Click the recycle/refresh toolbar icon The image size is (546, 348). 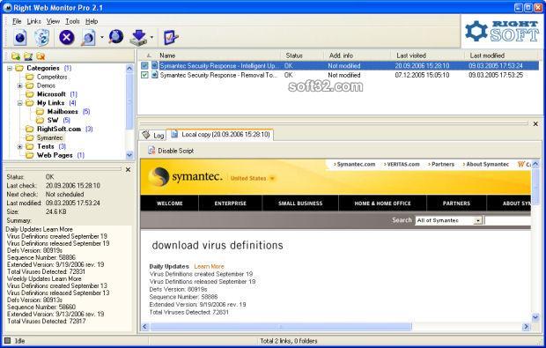click(x=41, y=37)
